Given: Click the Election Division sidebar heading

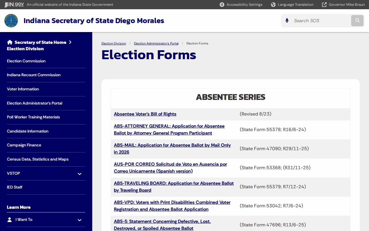Looking at the screenshot, I should click(25, 49).
